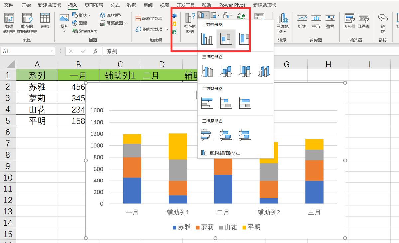399x243 pixels.
Task: Pick the 3D clustered bar chart
Action: point(207,135)
